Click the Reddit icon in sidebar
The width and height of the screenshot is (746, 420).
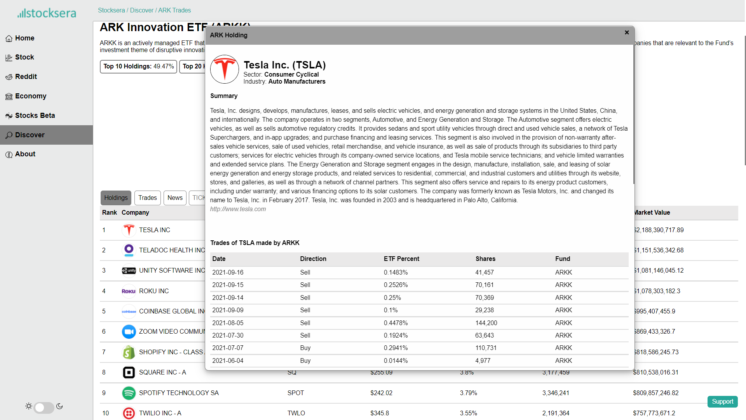(9, 77)
